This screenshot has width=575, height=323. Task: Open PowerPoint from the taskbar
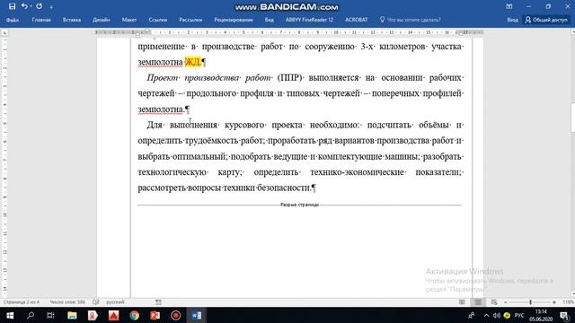155,315
